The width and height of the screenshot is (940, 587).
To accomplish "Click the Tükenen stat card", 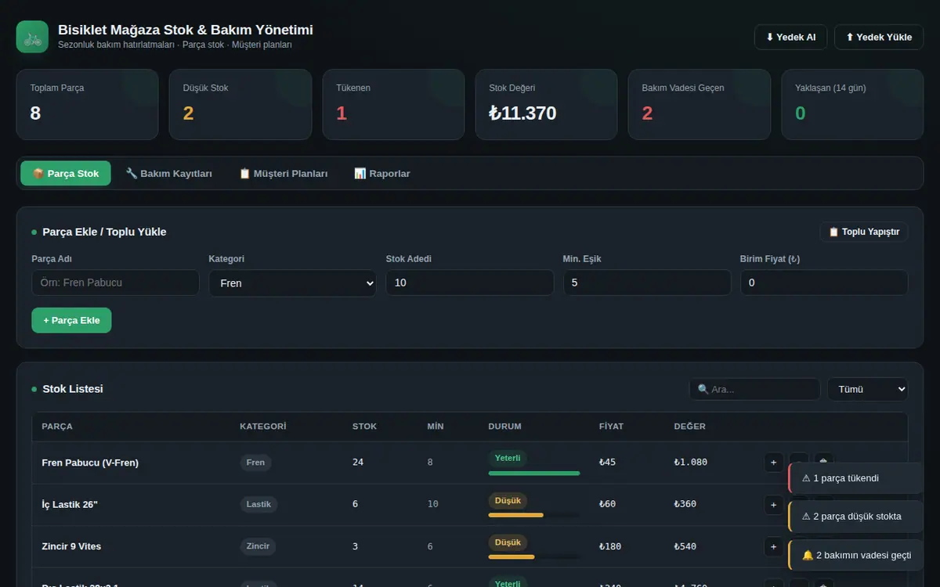I will [393, 105].
